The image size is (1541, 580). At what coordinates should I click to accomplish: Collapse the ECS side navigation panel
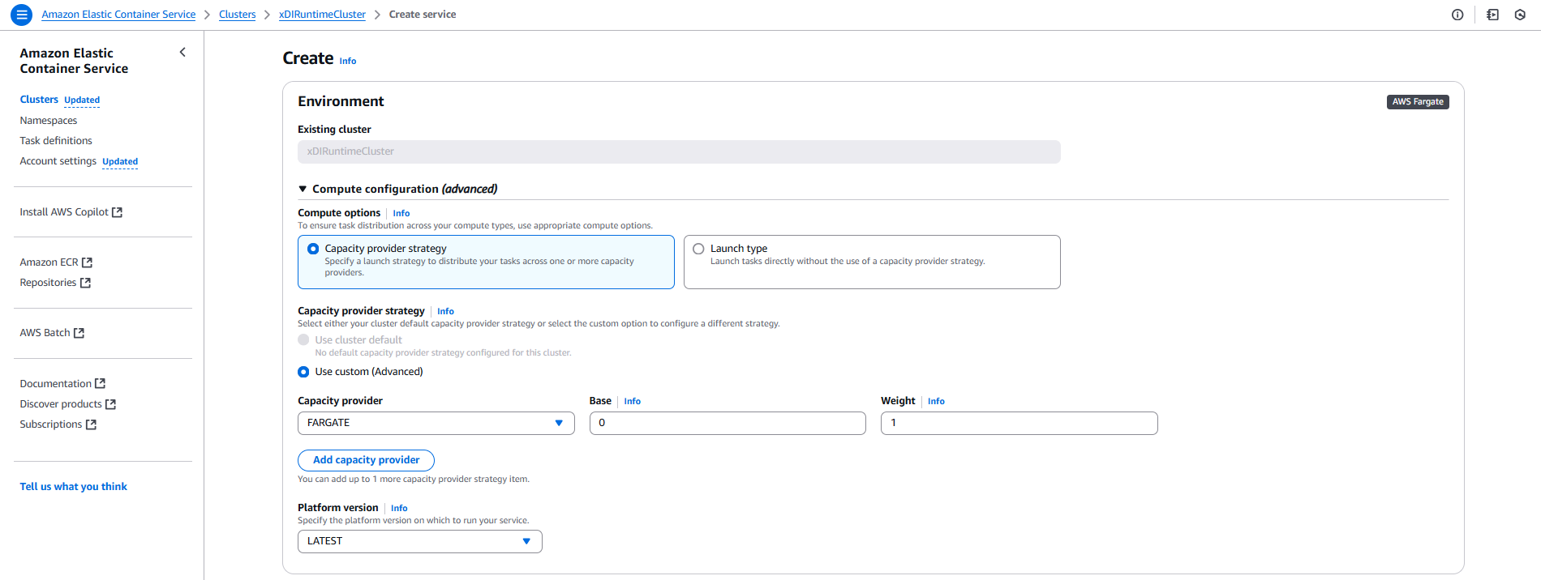[182, 53]
